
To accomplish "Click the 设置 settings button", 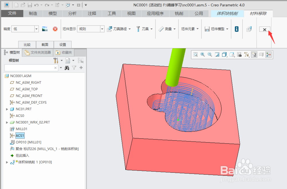I will (63, 45).
